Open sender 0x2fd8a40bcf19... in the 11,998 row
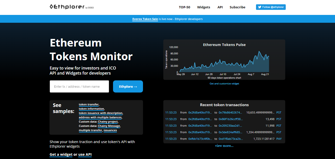 [200, 126]
